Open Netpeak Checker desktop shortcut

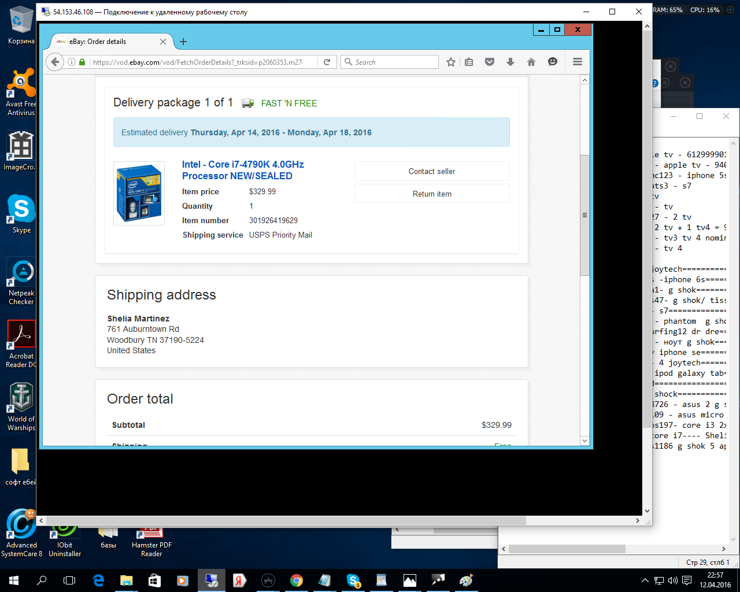pos(21,282)
